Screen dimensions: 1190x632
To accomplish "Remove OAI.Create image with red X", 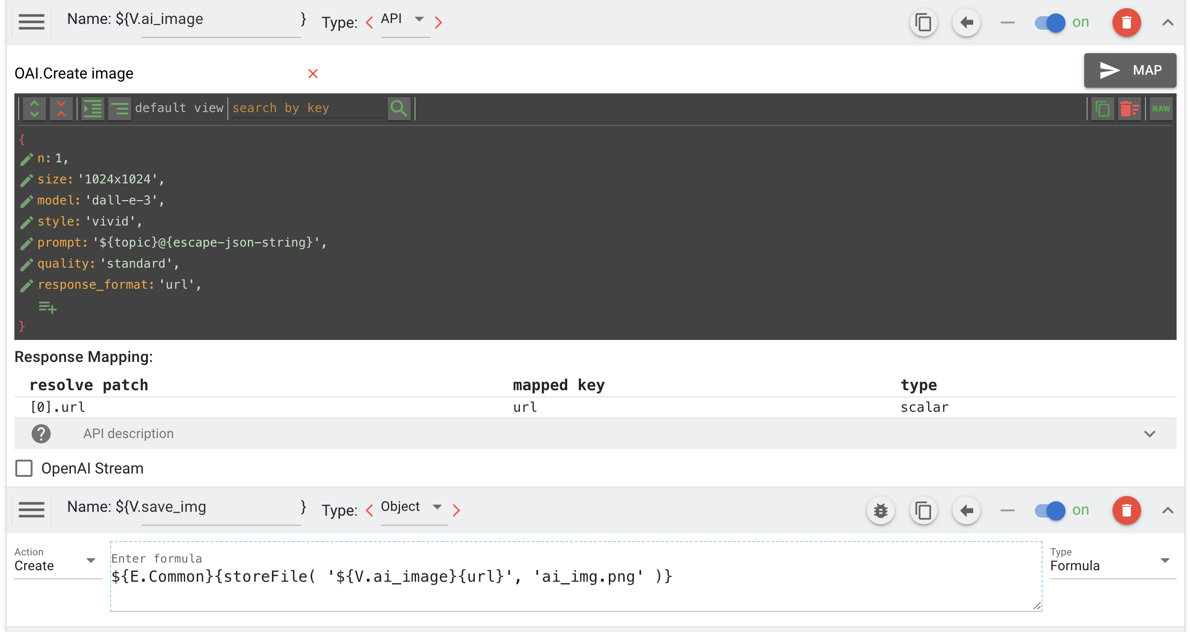I will click(313, 74).
